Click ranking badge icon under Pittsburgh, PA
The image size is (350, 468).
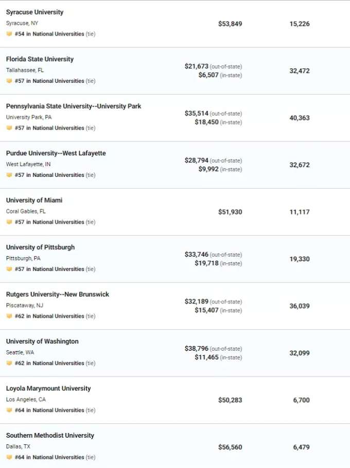[9, 269]
